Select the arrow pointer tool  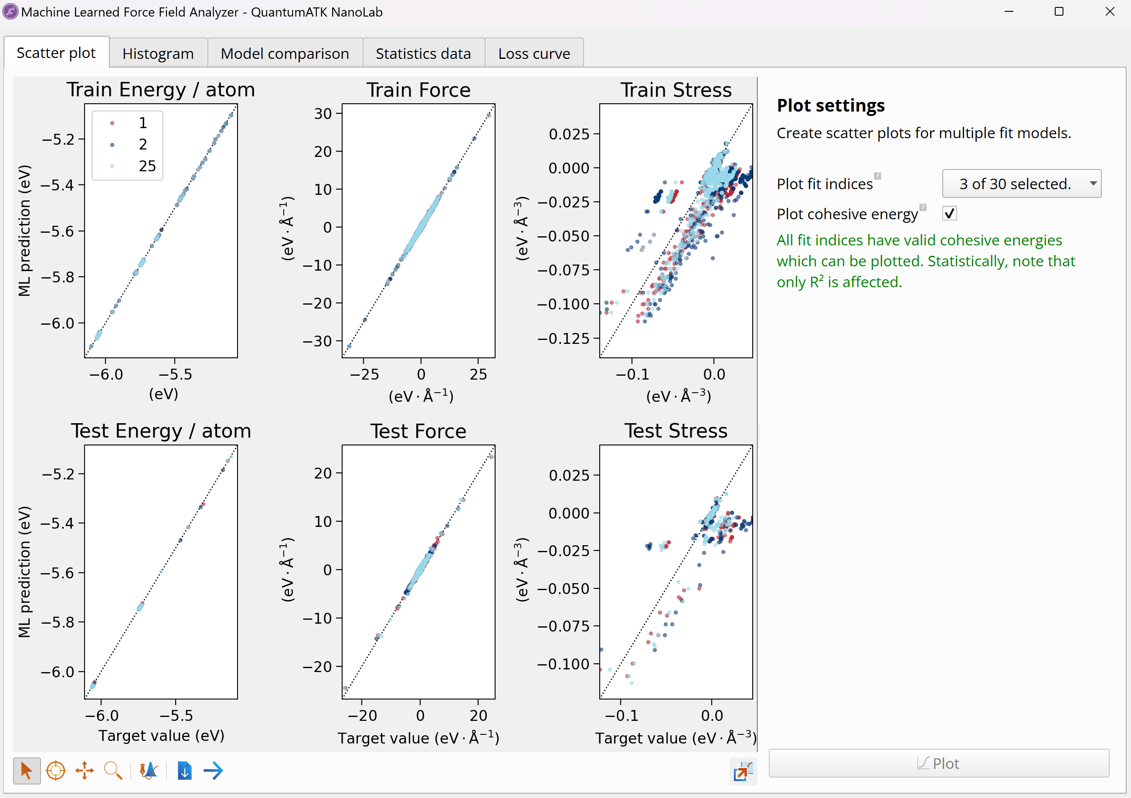tap(27, 771)
